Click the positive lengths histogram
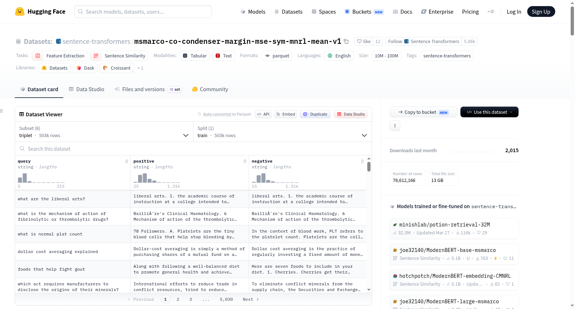The image size is (575, 309). point(157,178)
